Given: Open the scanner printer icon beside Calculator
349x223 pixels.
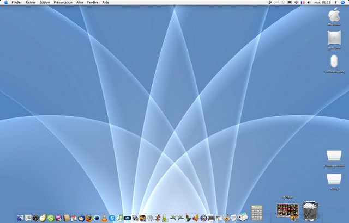Looking at the screenshot, I should point(243,217).
